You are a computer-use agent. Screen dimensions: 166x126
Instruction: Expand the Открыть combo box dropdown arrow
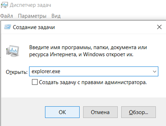click(155, 71)
